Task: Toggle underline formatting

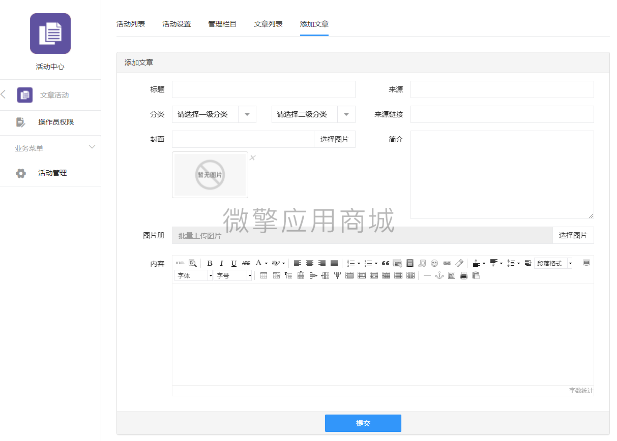Action: 234,263
